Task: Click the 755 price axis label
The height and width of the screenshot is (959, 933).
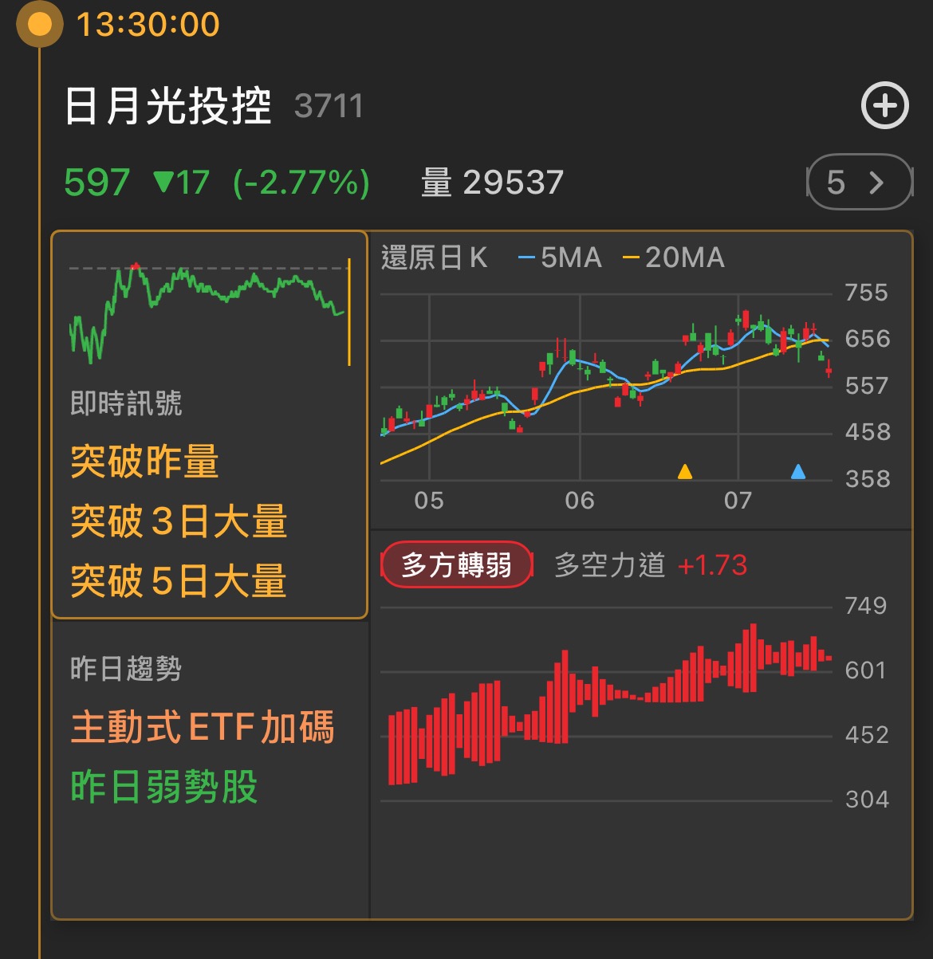Action: [x=867, y=293]
